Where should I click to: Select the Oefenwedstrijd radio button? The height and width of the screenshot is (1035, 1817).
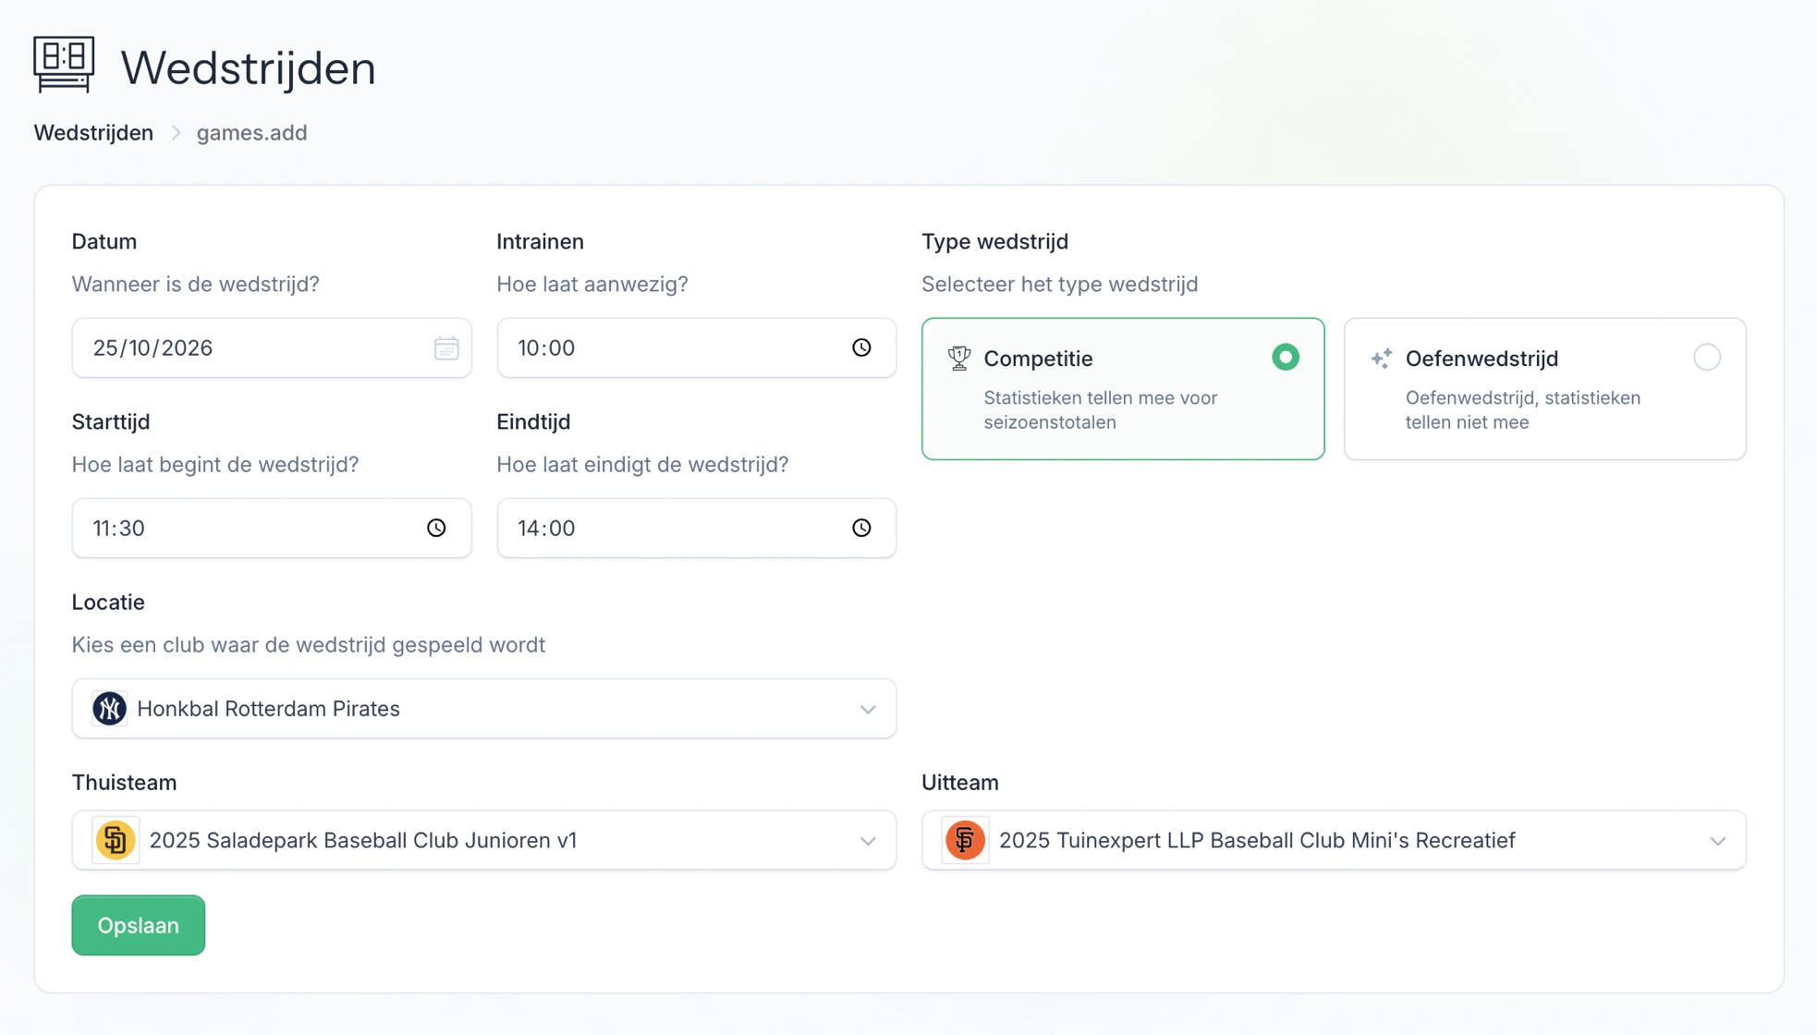coord(1707,358)
